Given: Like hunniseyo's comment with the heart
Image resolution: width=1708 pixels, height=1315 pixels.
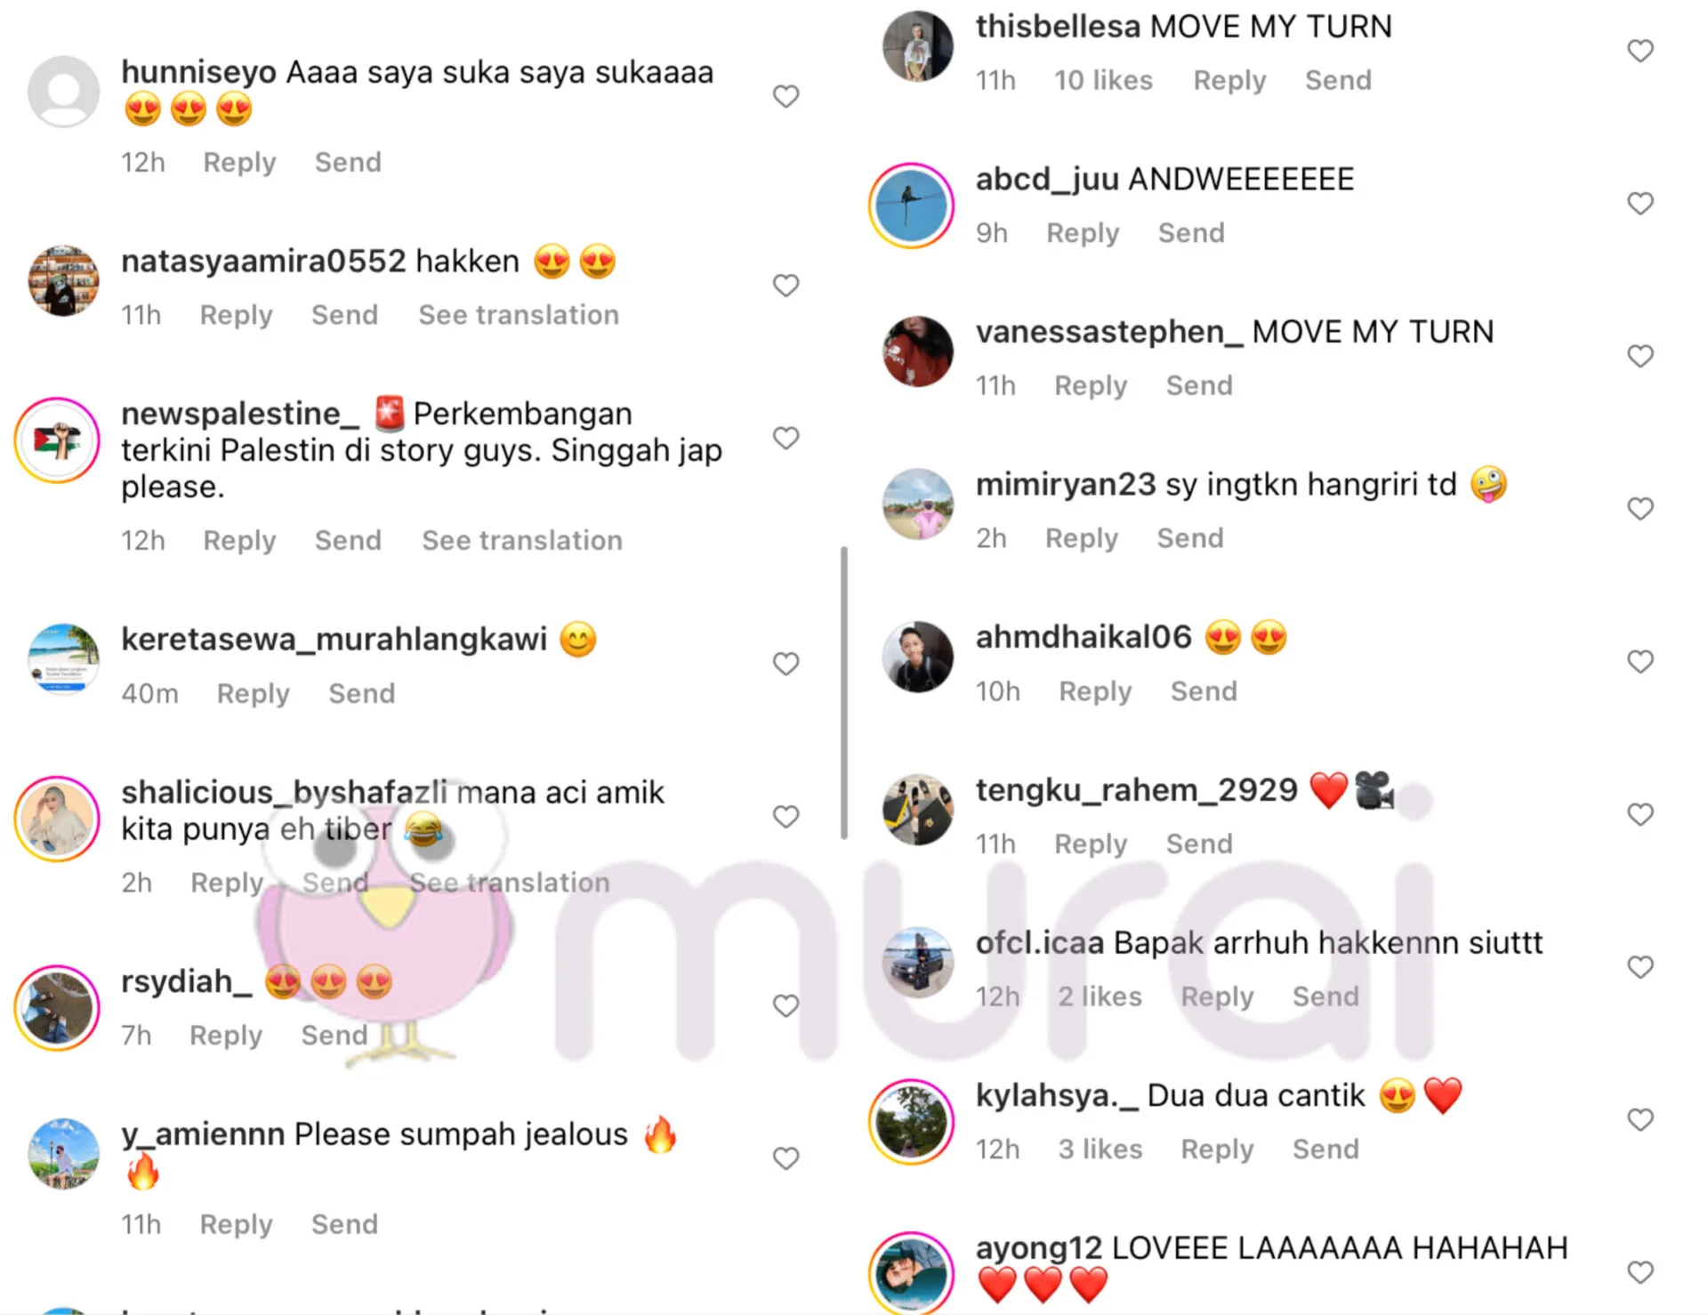Looking at the screenshot, I should pyautogui.click(x=786, y=96).
